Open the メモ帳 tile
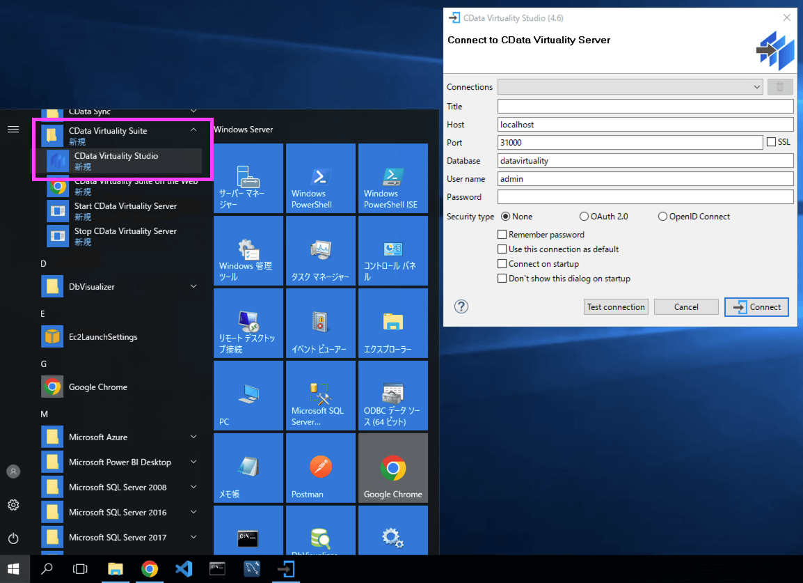Screen dimensions: 803x583 pos(248,467)
